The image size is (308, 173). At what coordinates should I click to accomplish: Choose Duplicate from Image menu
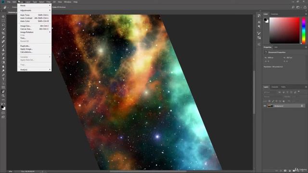[34, 46]
